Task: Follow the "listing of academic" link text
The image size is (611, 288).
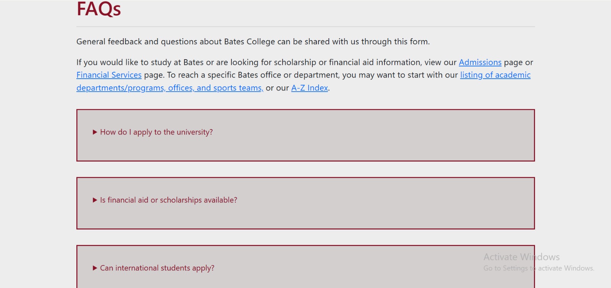Action: 495,75
